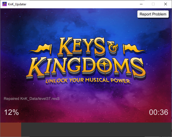The width and height of the screenshot is (172, 137).
Task: Click the 'Unlock Your Musical Power' tagline
Action: tap(87, 81)
